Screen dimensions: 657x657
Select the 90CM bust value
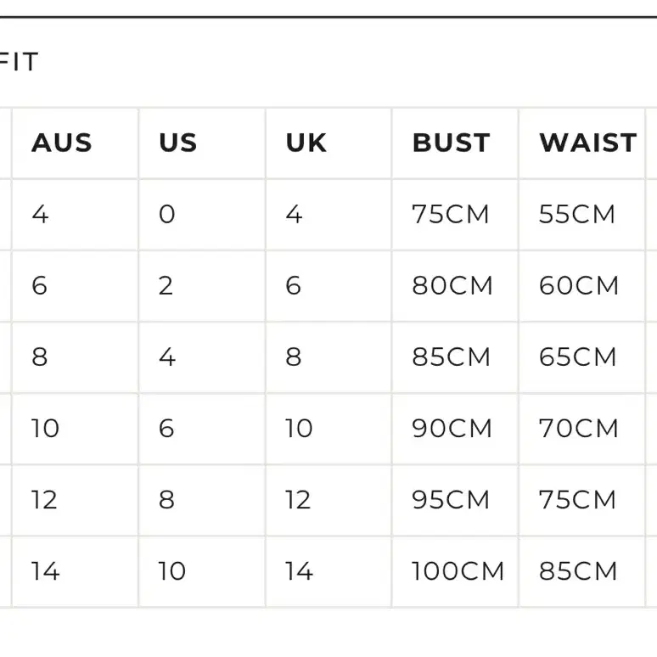pos(452,428)
